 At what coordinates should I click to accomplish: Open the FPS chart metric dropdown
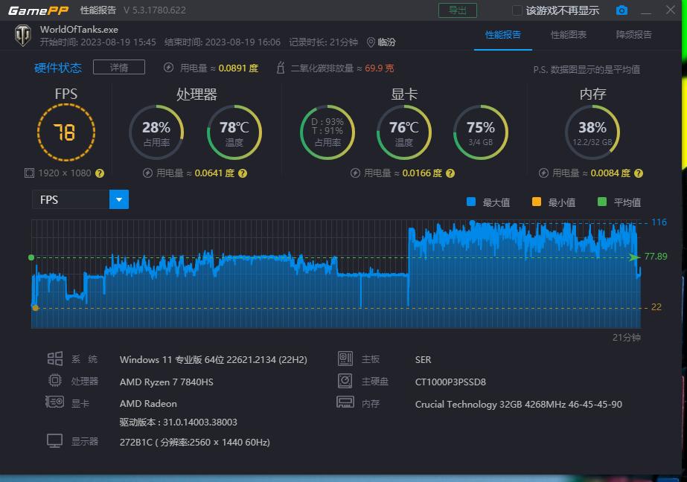pyautogui.click(x=119, y=199)
